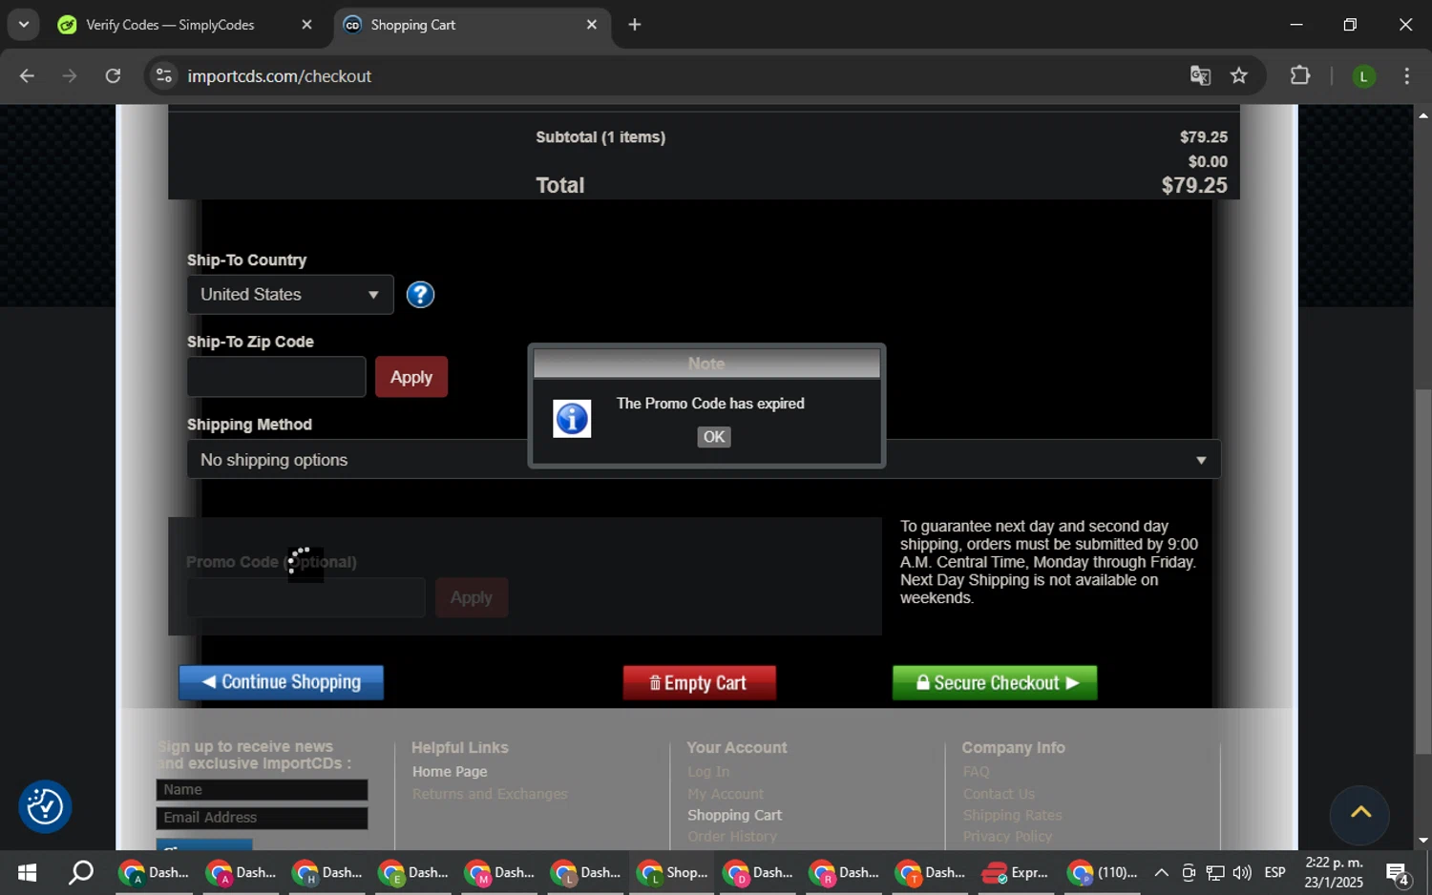Reload the checkout page
This screenshot has width=1432, height=895.
click(x=113, y=76)
